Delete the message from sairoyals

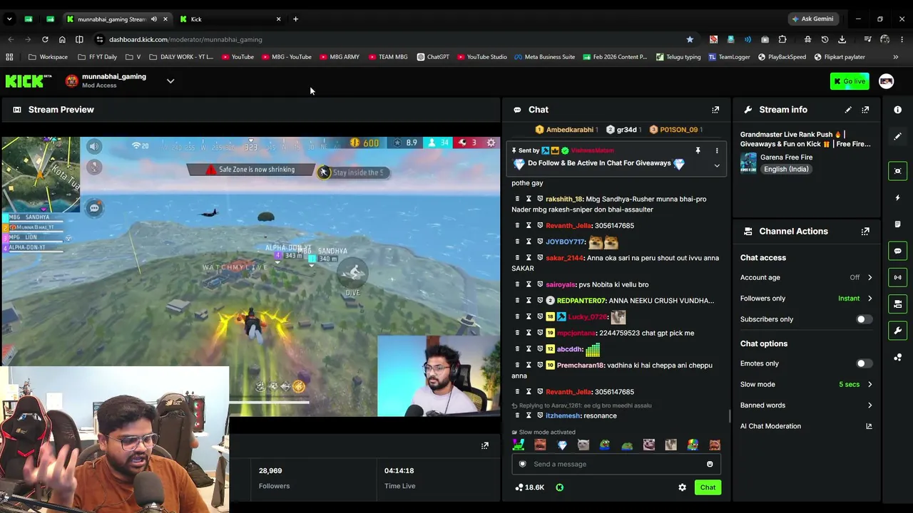pos(517,285)
